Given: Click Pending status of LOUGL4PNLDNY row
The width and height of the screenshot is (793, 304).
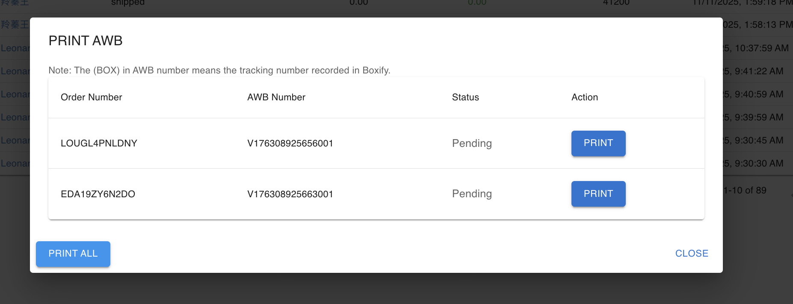Looking at the screenshot, I should [472, 143].
